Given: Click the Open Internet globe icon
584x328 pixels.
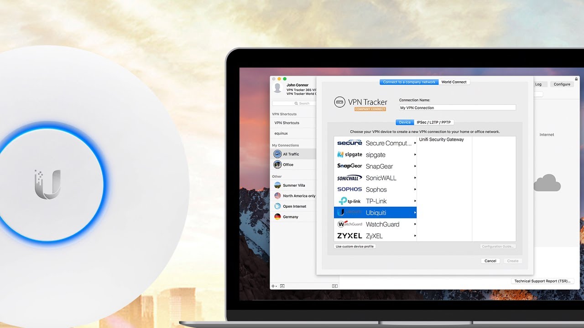Looking at the screenshot, I should tap(277, 206).
